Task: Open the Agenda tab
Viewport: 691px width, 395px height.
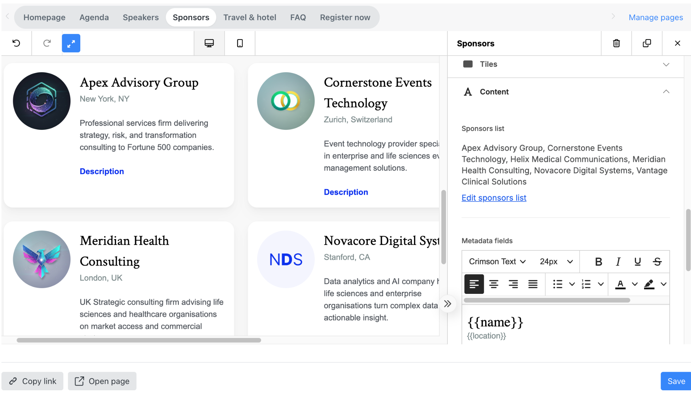Action: point(94,17)
